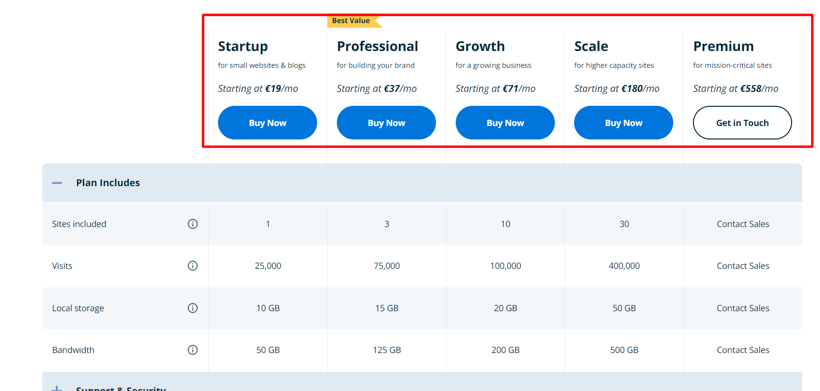The width and height of the screenshot is (820, 391).
Task: Click the Best Value ribbon badge
Action: (351, 21)
